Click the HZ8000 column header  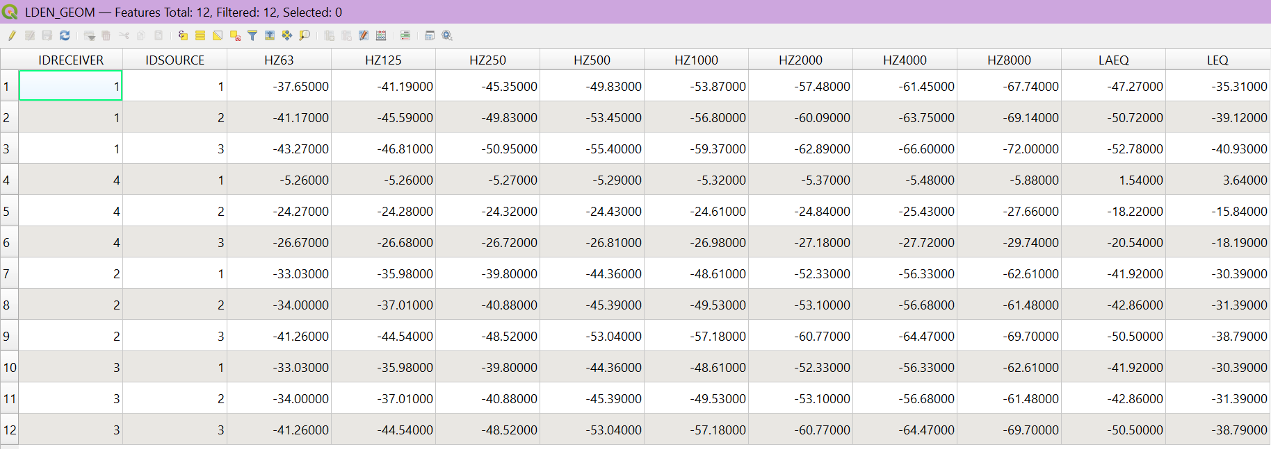click(1010, 60)
